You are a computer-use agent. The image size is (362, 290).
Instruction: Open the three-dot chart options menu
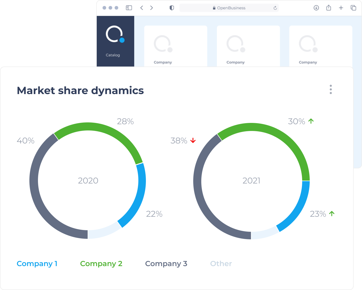coord(331,89)
